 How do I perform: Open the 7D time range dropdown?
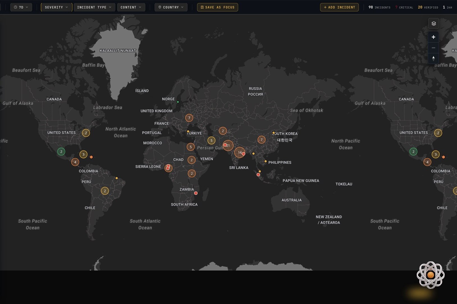click(x=21, y=7)
